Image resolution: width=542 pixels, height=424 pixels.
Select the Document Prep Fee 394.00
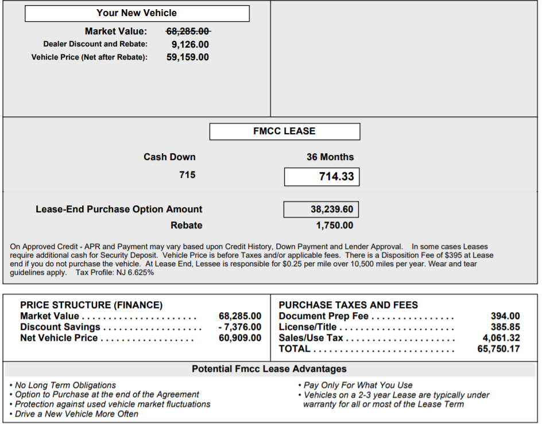[505, 316]
